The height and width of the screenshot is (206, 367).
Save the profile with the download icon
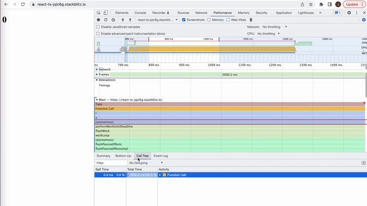coord(130,20)
